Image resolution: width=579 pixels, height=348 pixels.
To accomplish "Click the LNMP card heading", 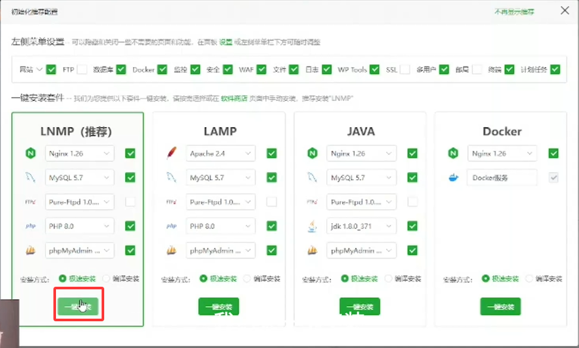I will [76, 132].
